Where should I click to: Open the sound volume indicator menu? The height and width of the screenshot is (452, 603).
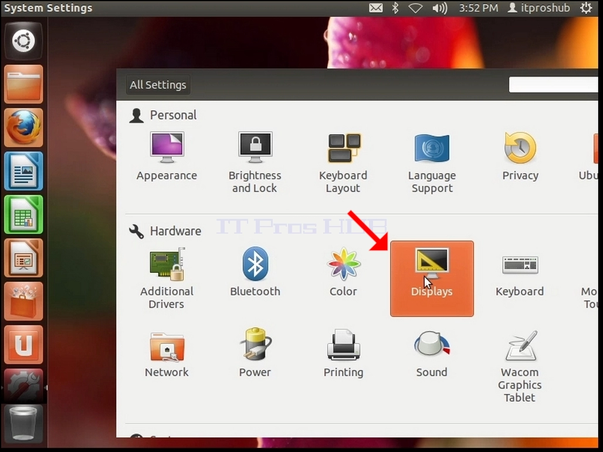(439, 8)
